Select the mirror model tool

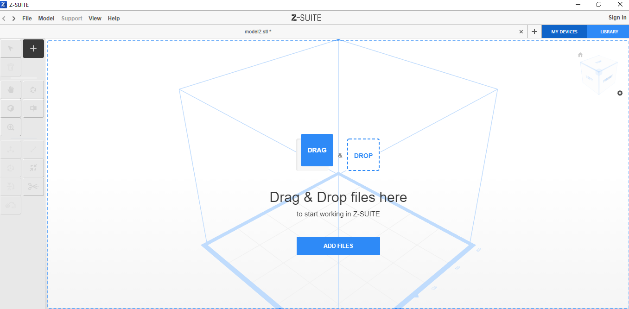11,186
